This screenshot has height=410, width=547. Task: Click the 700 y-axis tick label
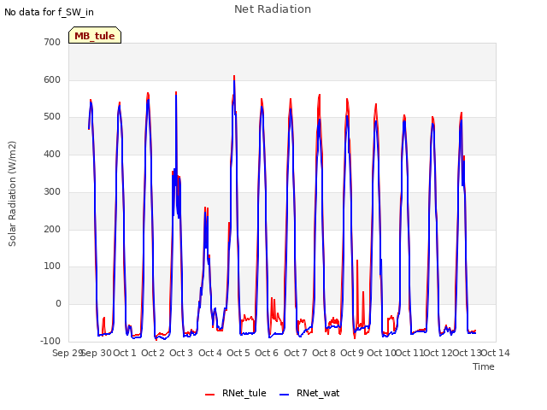pos(52,43)
